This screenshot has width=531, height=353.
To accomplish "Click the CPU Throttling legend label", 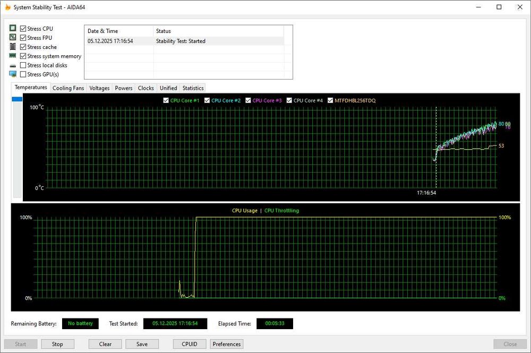I will [x=282, y=211].
